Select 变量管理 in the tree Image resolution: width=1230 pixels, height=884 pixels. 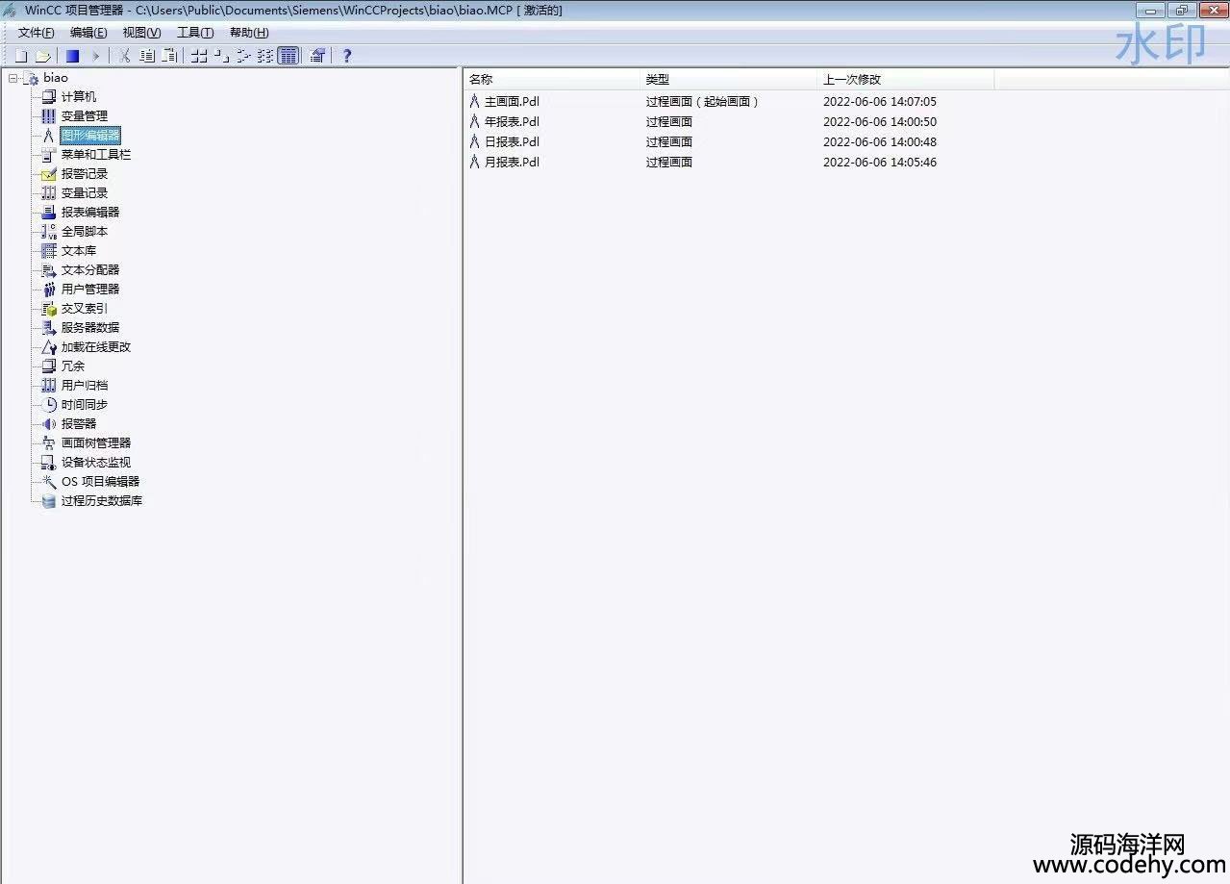[85, 116]
